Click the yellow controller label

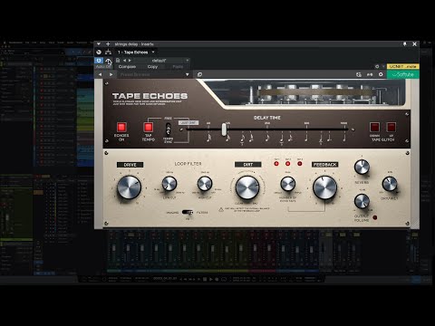(x=403, y=66)
